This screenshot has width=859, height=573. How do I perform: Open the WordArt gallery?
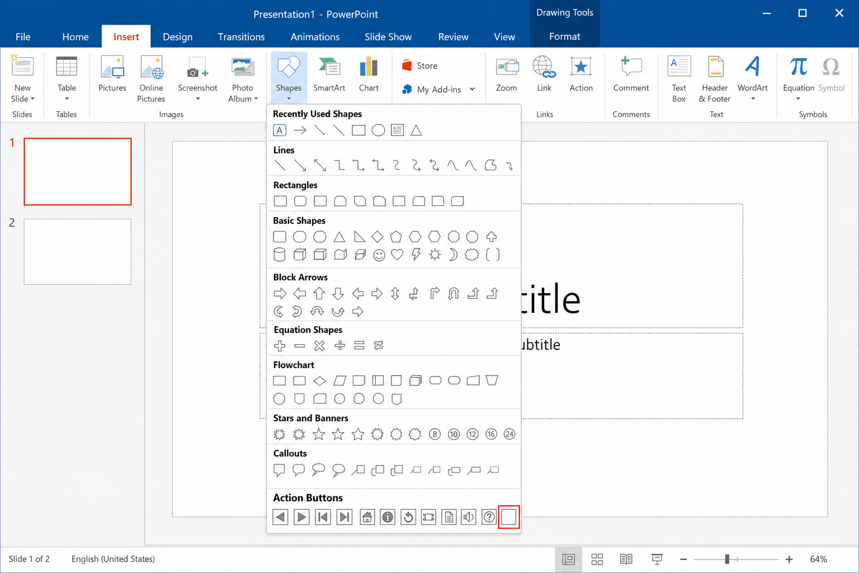752,78
